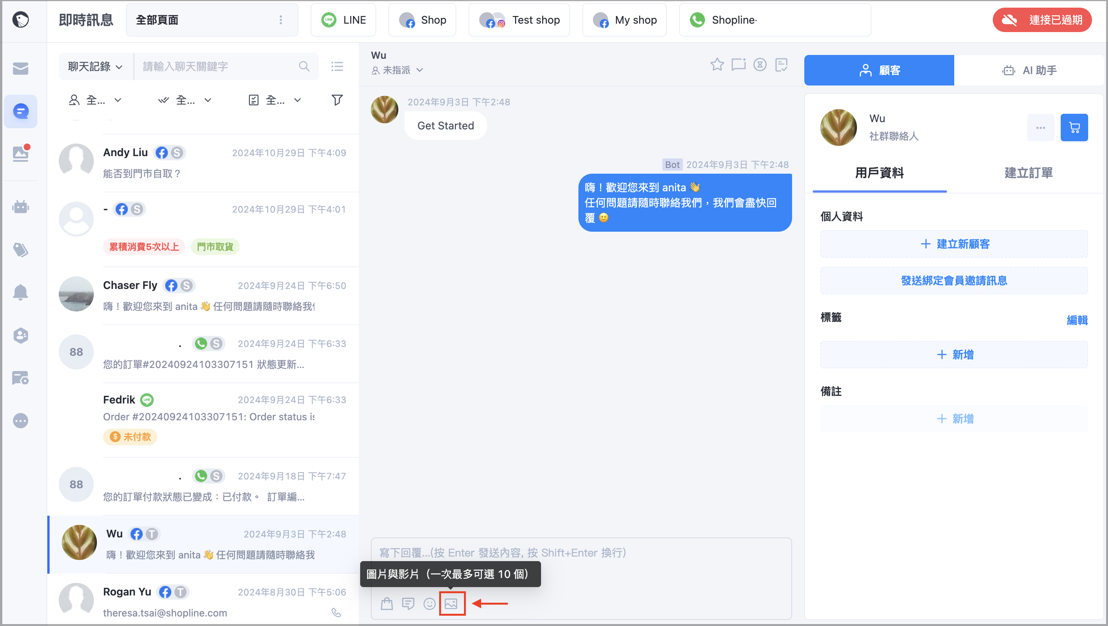Select the 全部頁面 page tab
Viewport: 1108px width, 626px height.
212,20
